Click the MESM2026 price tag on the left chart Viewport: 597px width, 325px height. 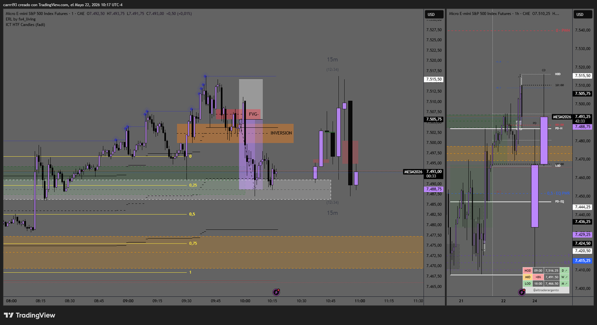click(x=413, y=172)
